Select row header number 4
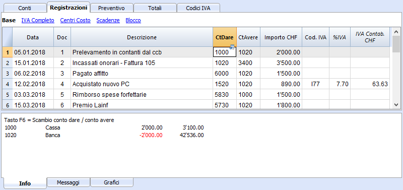This screenshot has width=403, height=190. click(x=7, y=84)
